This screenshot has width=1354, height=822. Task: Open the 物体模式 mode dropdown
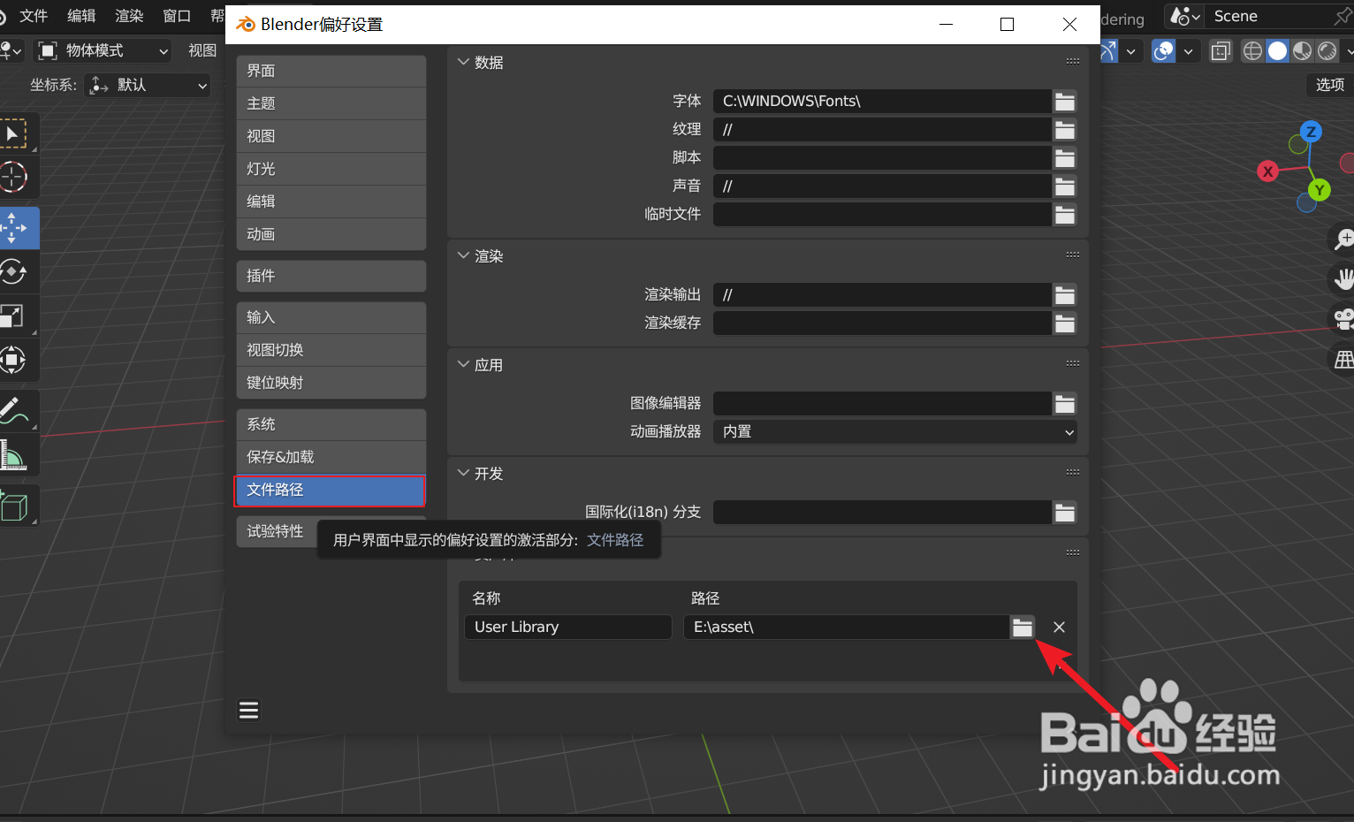(x=103, y=50)
